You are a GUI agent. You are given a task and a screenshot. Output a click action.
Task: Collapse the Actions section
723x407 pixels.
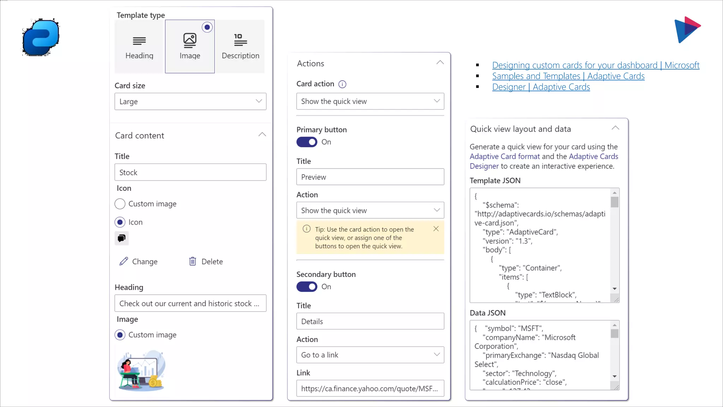click(440, 63)
